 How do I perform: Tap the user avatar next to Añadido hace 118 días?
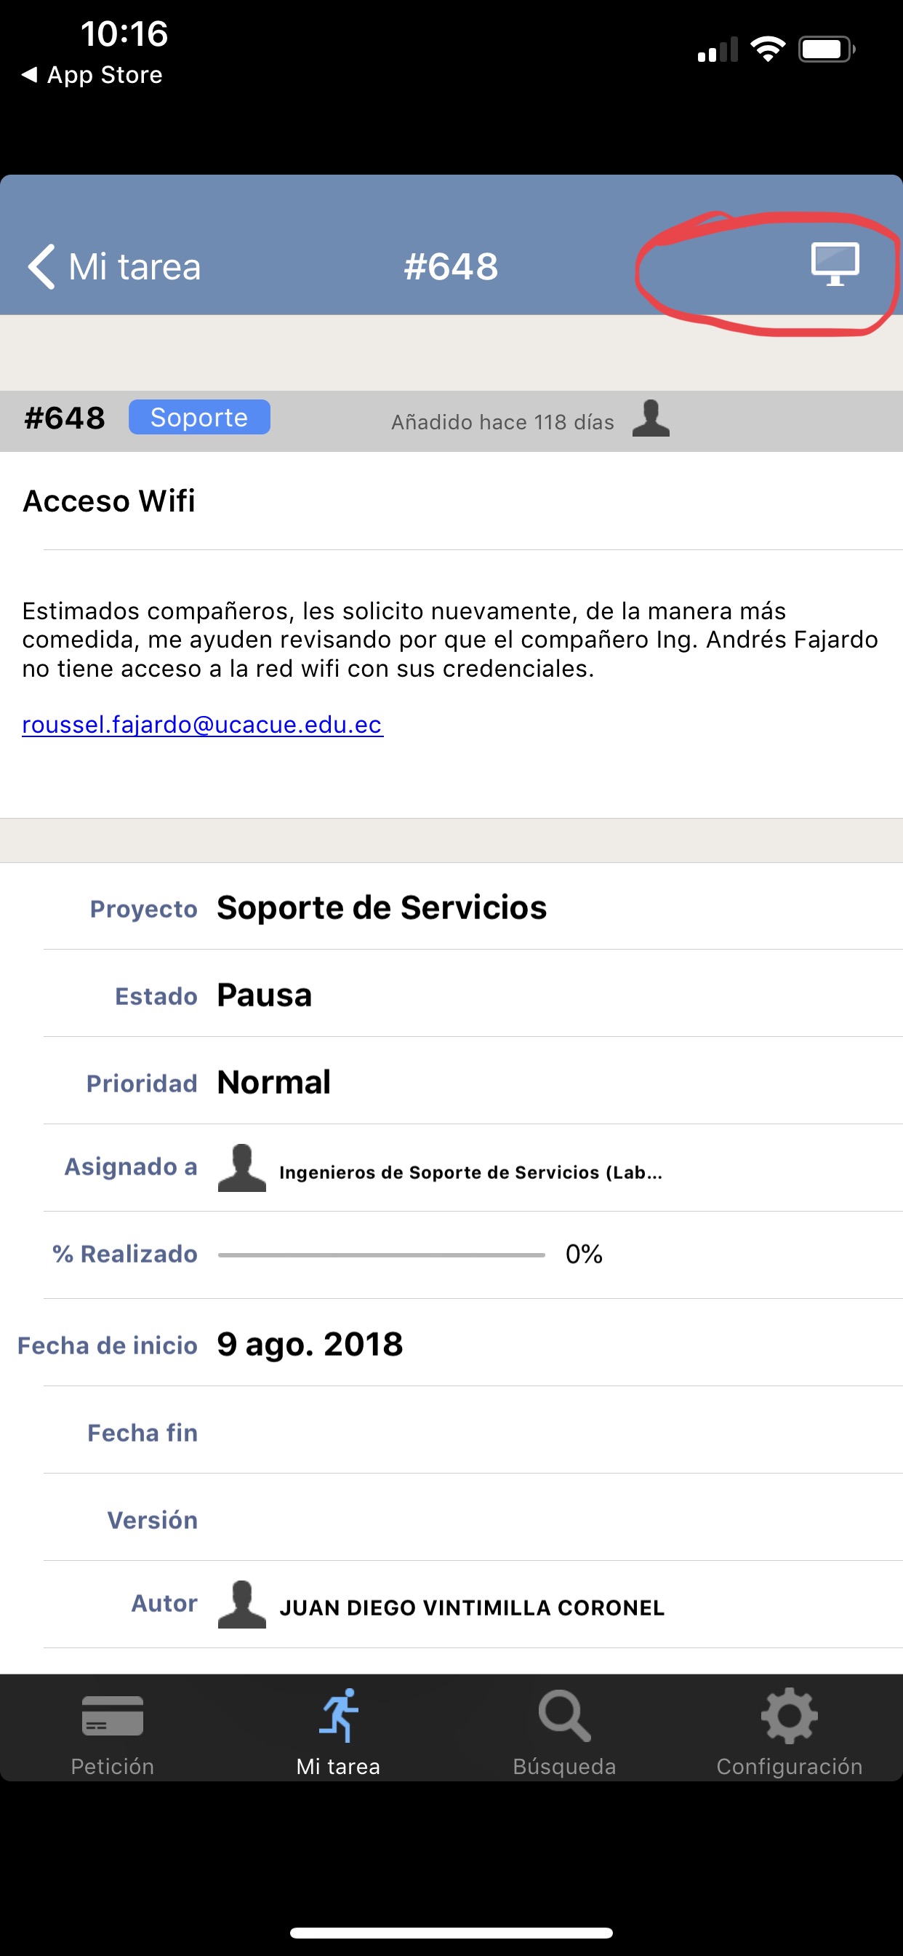pyautogui.click(x=650, y=418)
